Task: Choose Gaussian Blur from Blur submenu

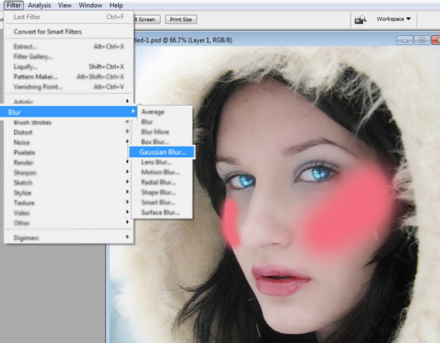Action: [163, 152]
